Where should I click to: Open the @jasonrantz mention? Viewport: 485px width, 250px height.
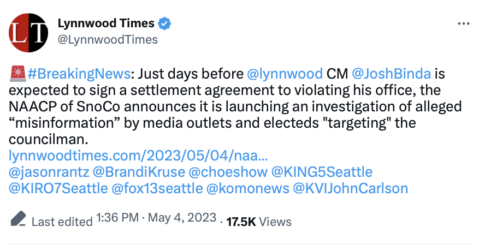point(49,172)
